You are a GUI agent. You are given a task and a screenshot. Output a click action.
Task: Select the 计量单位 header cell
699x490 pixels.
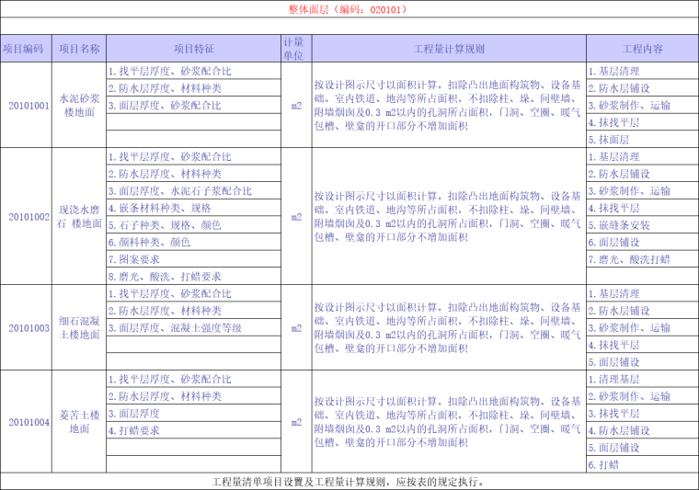tap(296, 49)
